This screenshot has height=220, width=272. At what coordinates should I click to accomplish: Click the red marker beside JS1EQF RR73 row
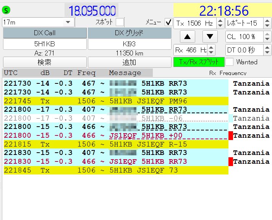pyautogui.click(x=231, y=161)
